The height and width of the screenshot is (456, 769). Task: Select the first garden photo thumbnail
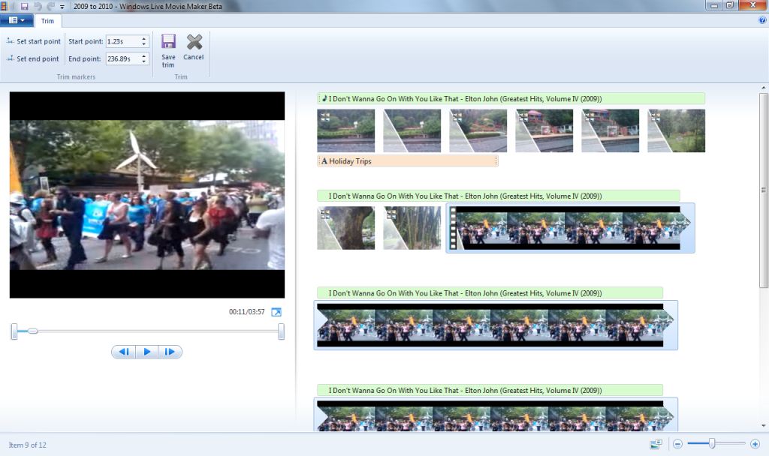(345, 130)
